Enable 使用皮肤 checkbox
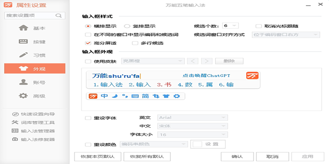 (88, 61)
